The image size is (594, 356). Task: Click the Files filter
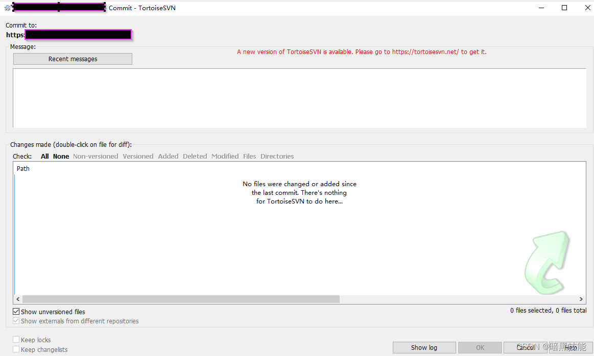(x=250, y=156)
